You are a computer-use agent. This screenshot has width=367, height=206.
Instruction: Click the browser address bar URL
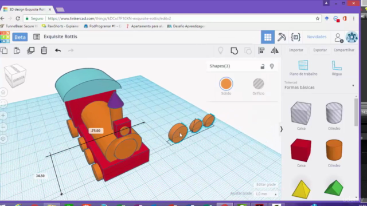110,18
